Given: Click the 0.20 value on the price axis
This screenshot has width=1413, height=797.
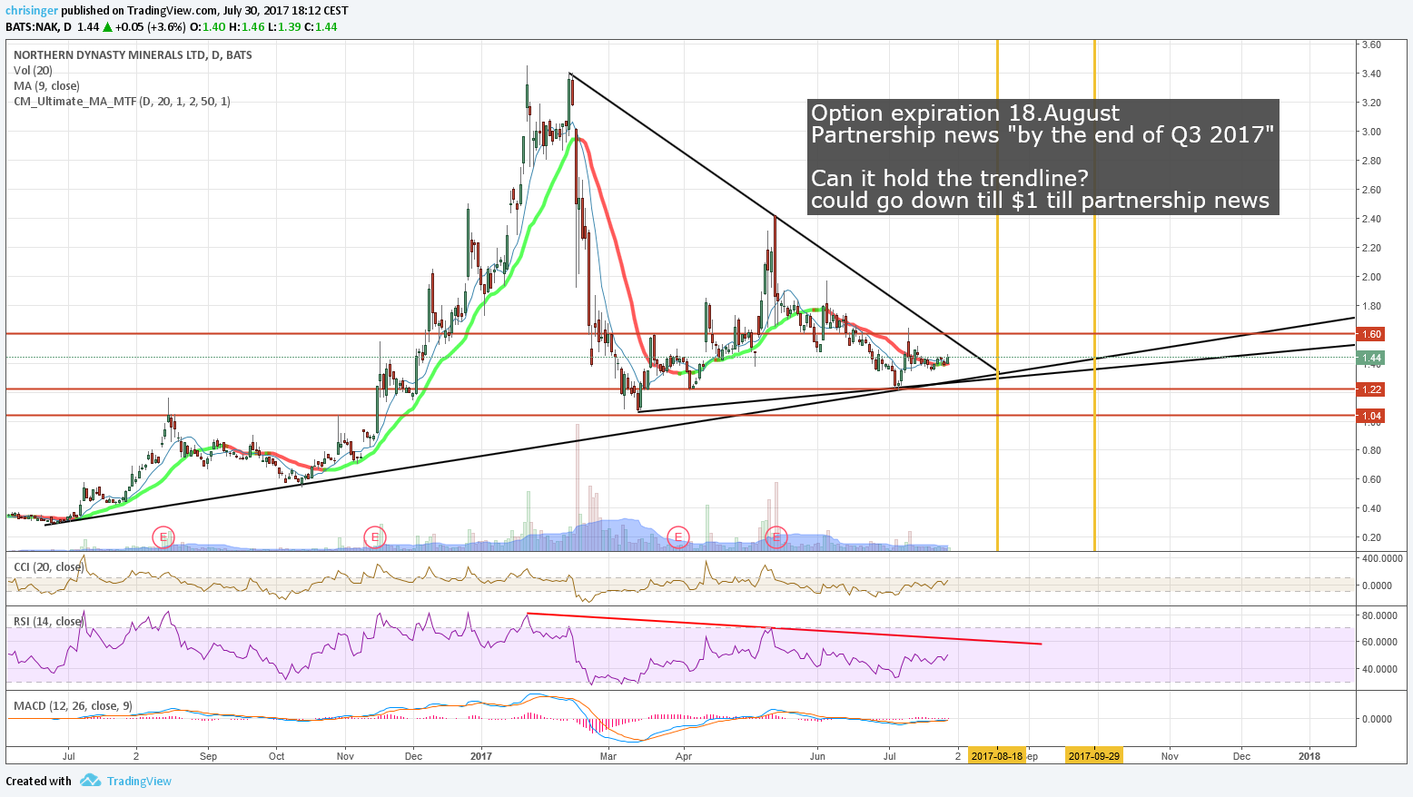Looking at the screenshot, I should tap(1371, 537).
